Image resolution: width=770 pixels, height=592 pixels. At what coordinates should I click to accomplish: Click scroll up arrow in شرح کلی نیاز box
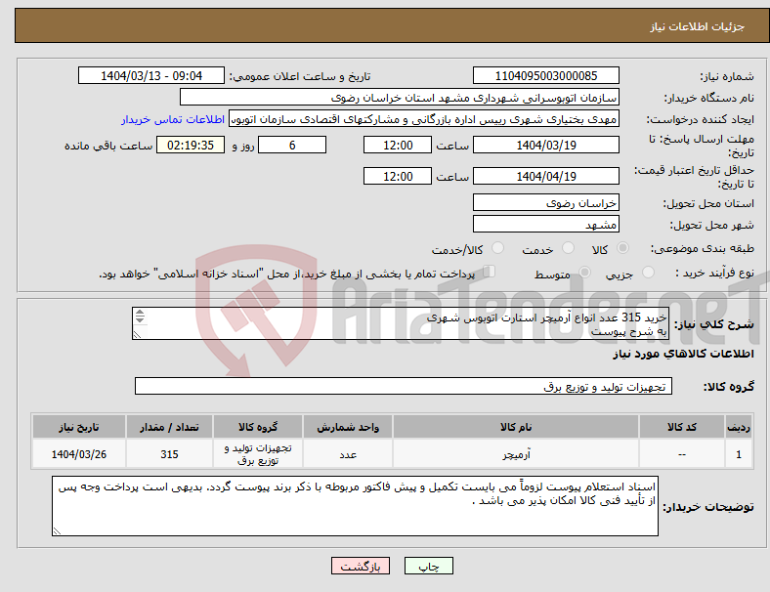[x=140, y=313]
